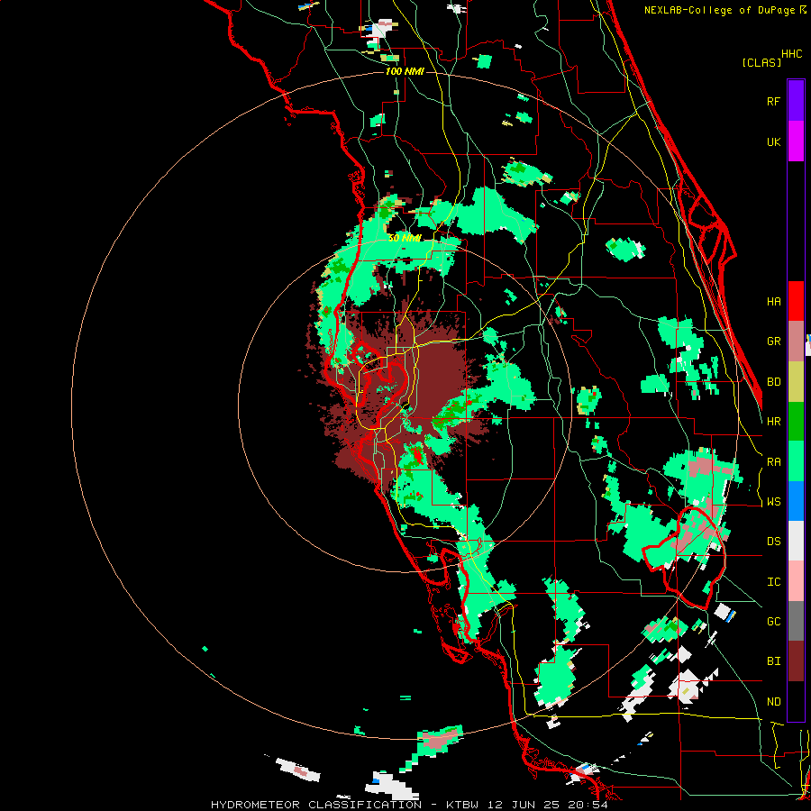
Task: Click the "DS" legend label
Action: [x=773, y=542]
